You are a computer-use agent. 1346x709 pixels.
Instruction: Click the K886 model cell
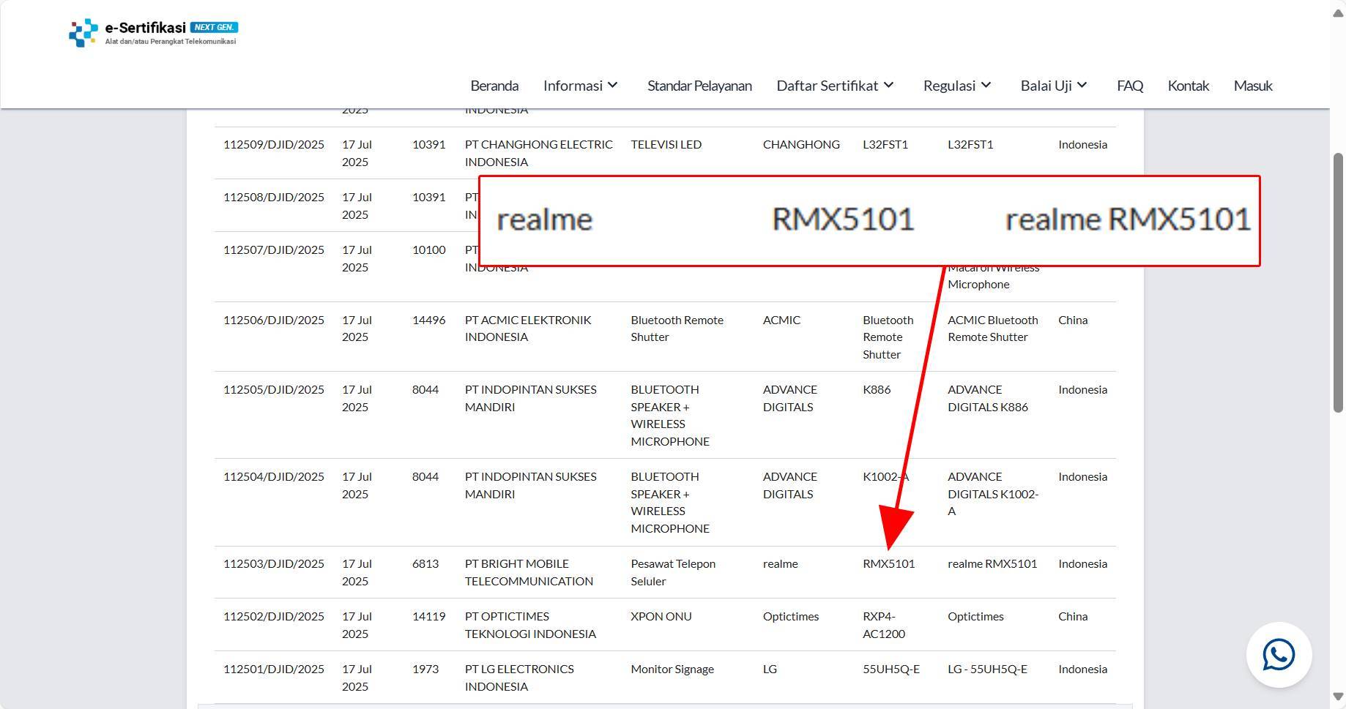pyautogui.click(x=877, y=389)
